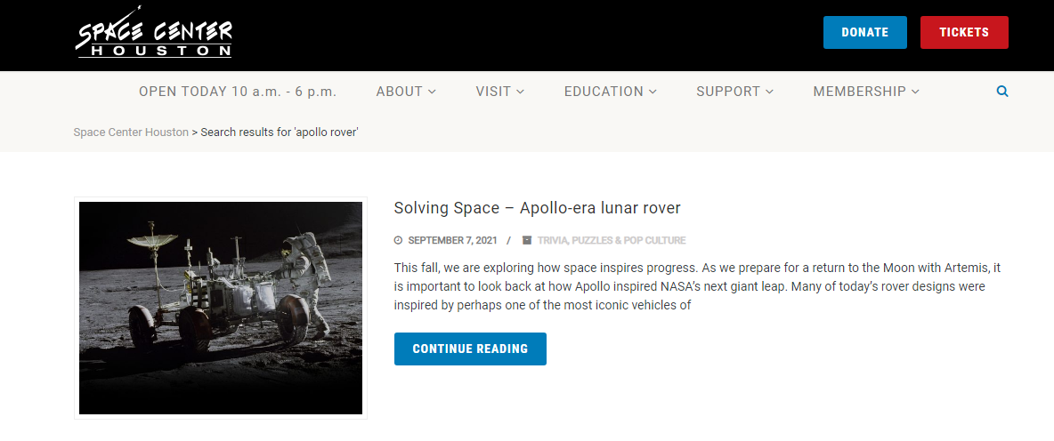The height and width of the screenshot is (441, 1054).
Task: Open the Trivia, Puzzles & Pop Culture category
Action: click(x=612, y=240)
